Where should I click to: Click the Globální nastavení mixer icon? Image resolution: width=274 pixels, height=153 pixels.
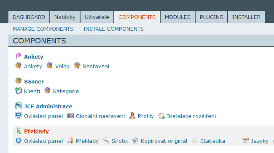click(x=70, y=115)
